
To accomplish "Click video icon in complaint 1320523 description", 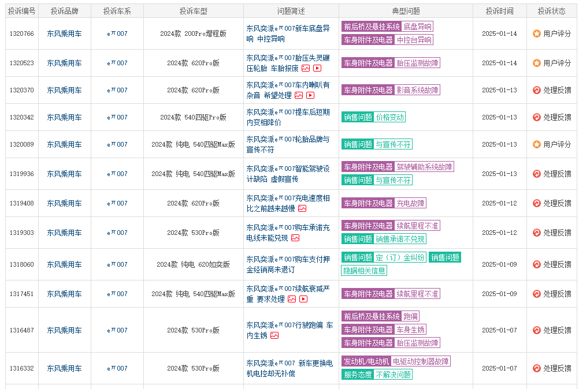I will pyautogui.click(x=317, y=68).
